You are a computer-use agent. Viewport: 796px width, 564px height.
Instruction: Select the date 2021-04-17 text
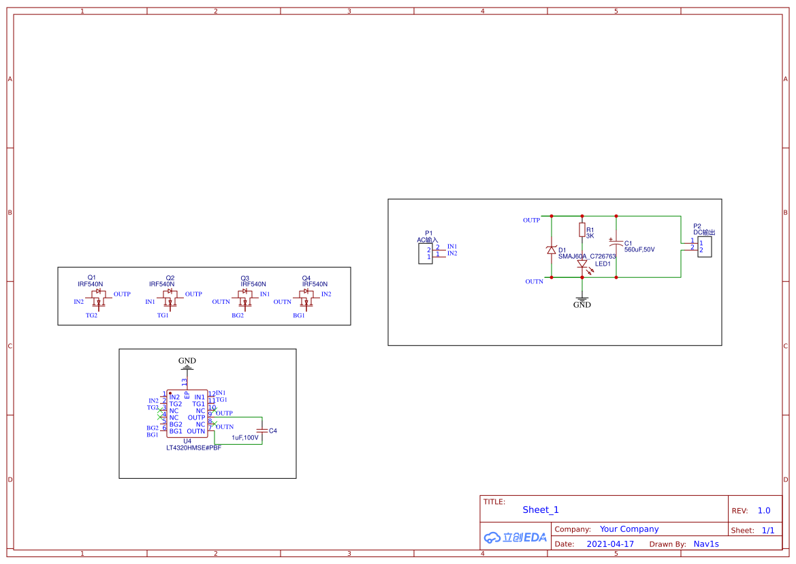(x=610, y=544)
